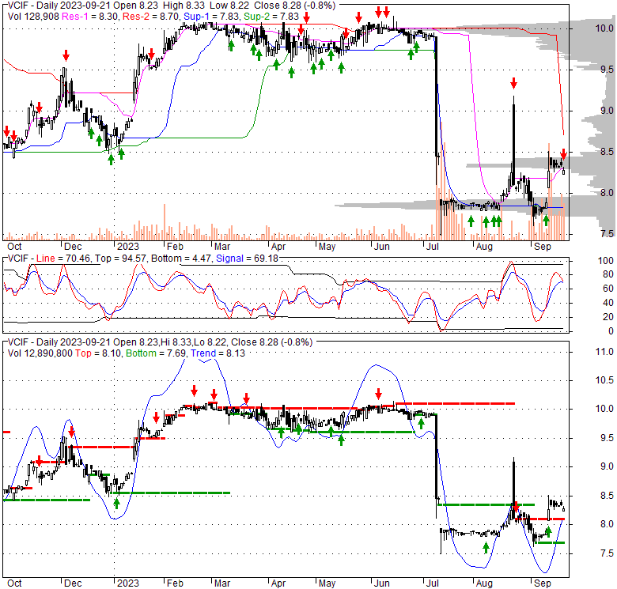Click 'Aug' on the top chart time axis
This screenshot has height=589, width=617.
(484, 247)
